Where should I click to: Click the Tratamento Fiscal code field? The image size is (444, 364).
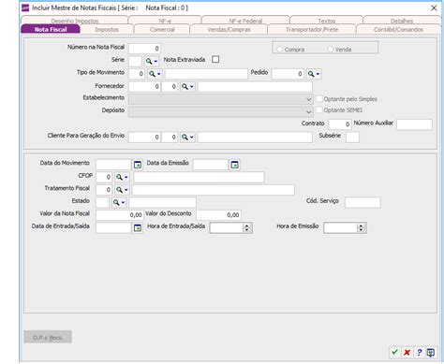(x=104, y=190)
